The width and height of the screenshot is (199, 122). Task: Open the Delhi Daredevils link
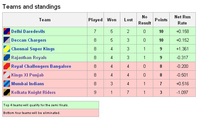pyautogui.click(x=28, y=31)
